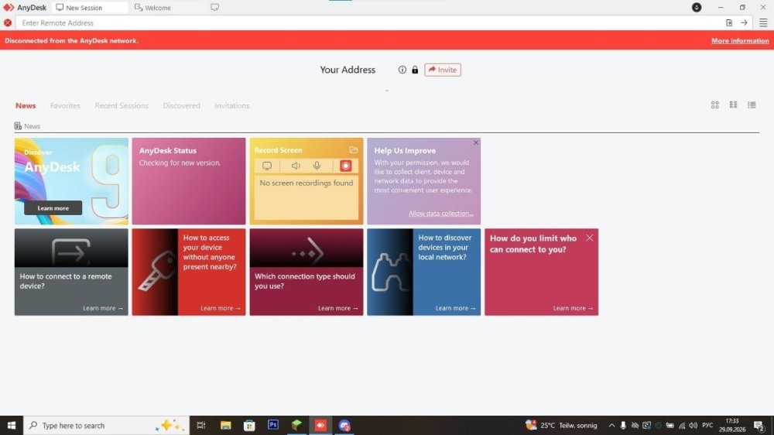Screen dimensions: 774x435
Task: Switch to the New Session tab
Action: point(89,8)
